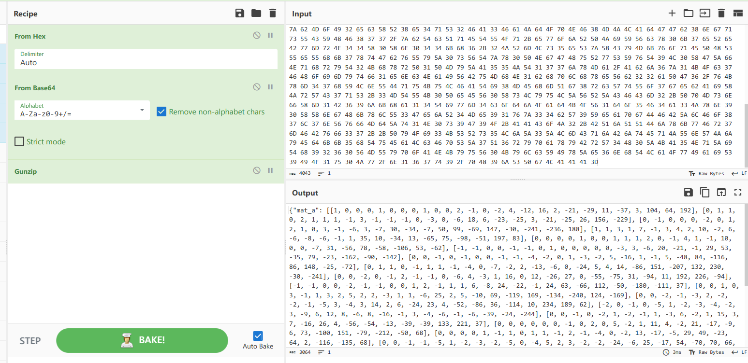Clear the recipe with trash icon
Image resolution: width=748 pixels, height=363 pixels.
click(x=273, y=14)
